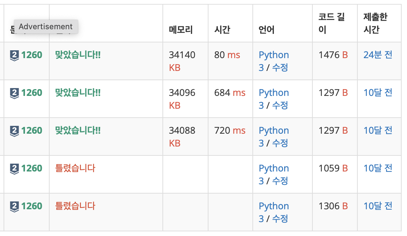
Task: Click the Advertisement label
Action: tap(46, 27)
